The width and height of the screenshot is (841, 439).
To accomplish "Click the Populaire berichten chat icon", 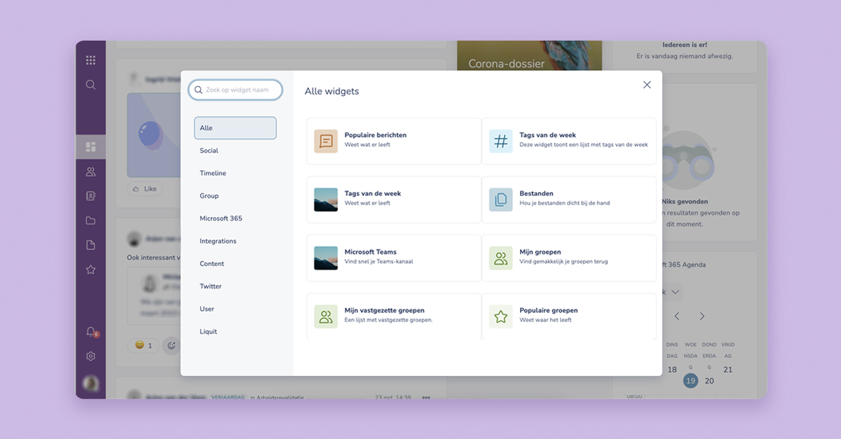I will (326, 141).
